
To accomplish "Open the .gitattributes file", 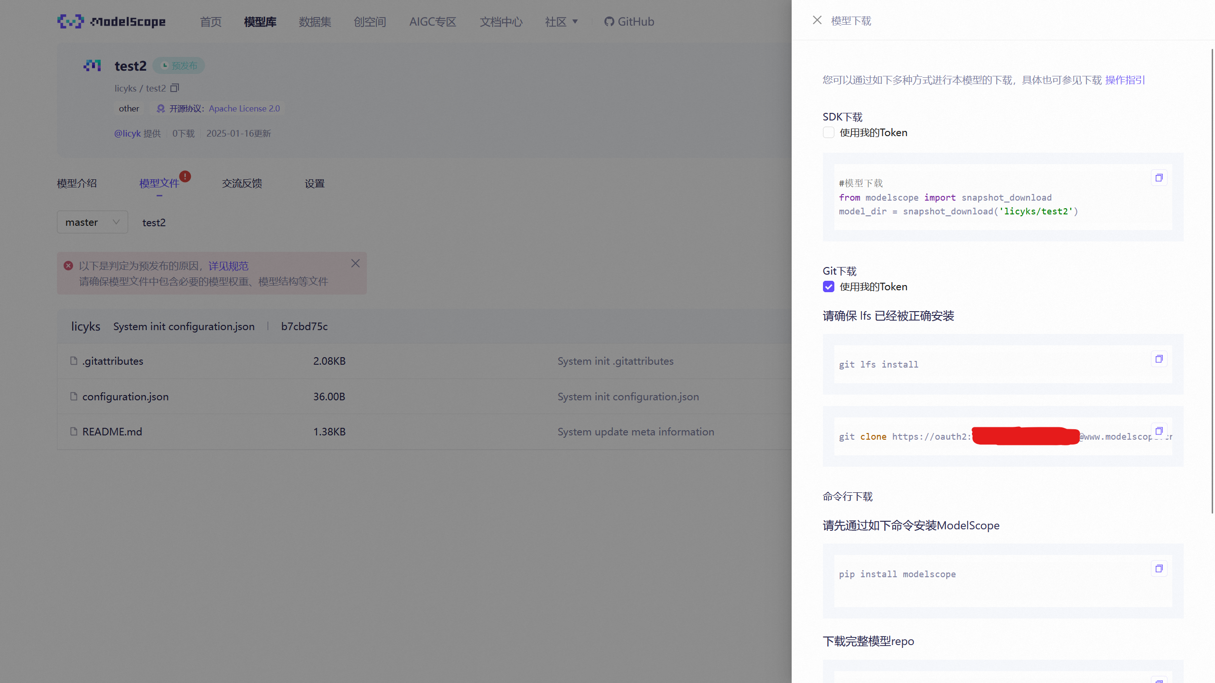I will coord(112,361).
